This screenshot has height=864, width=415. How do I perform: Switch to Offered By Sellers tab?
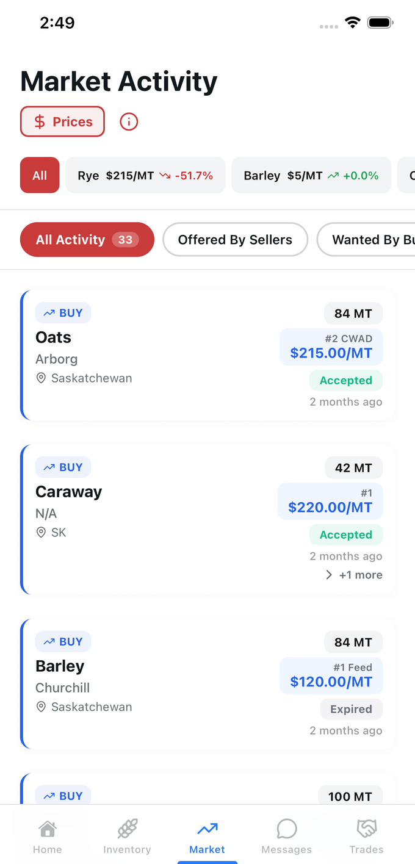pyautogui.click(x=235, y=239)
